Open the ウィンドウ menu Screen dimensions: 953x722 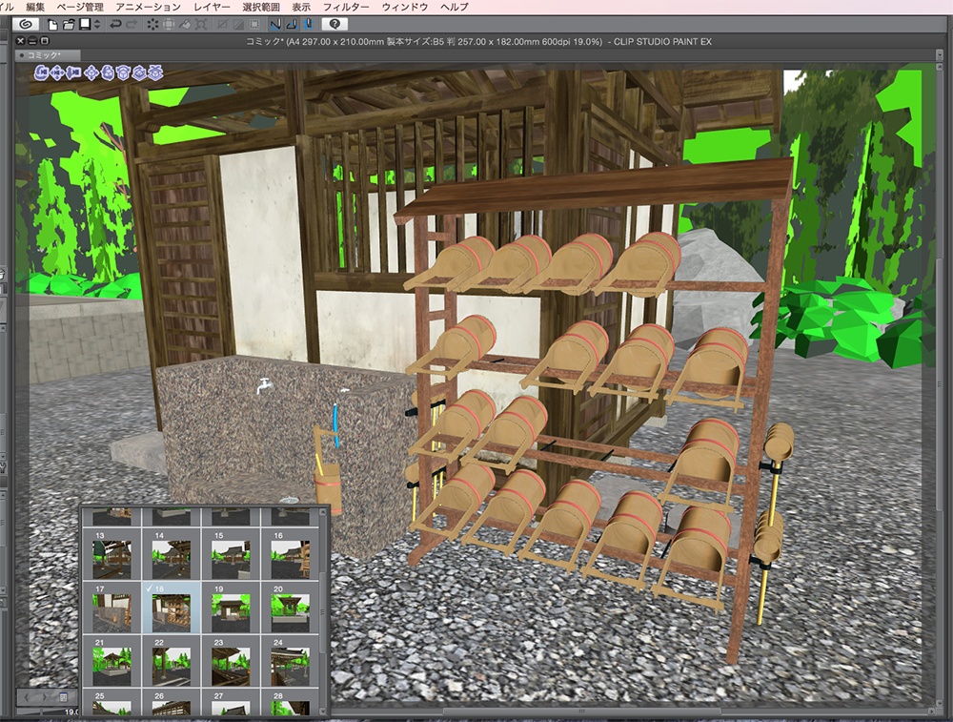405,7
